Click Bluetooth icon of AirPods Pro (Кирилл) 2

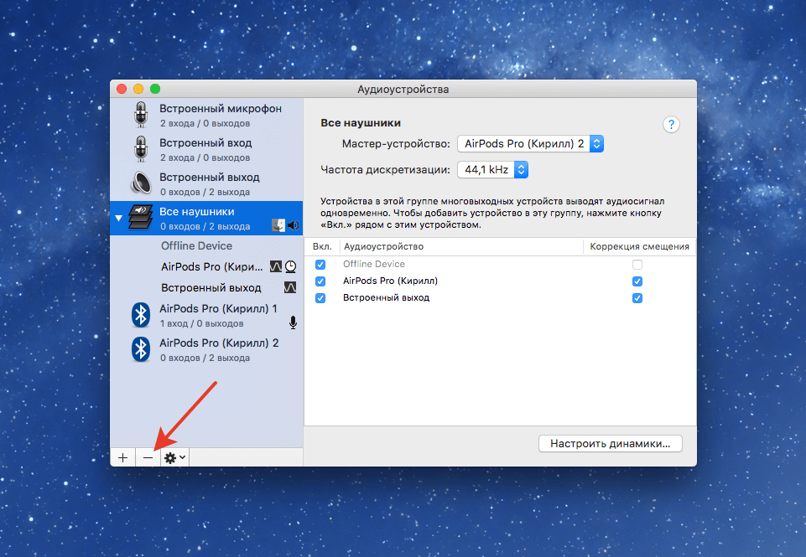coord(141,349)
